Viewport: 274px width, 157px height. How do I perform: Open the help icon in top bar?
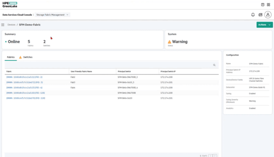tap(263, 5)
